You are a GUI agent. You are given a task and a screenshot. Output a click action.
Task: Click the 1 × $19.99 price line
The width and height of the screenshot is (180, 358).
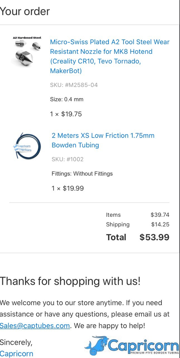coord(68,188)
